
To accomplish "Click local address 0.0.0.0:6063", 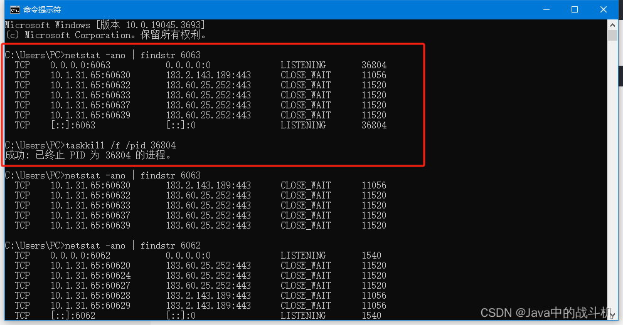I will (x=80, y=65).
